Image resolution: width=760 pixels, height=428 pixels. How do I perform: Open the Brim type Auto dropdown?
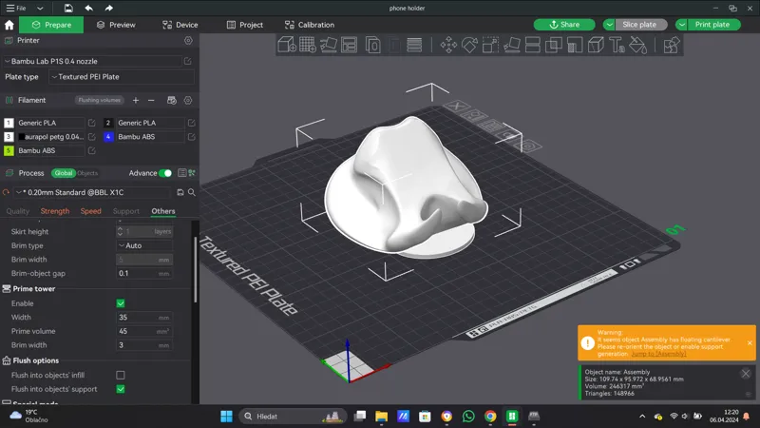click(144, 245)
